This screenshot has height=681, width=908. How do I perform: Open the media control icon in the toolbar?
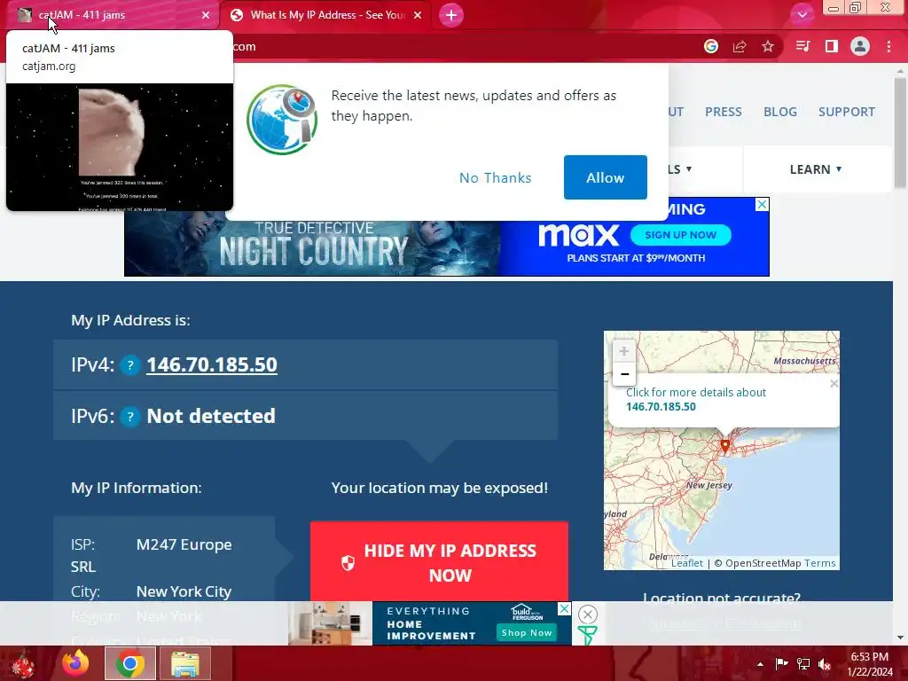[802, 46]
